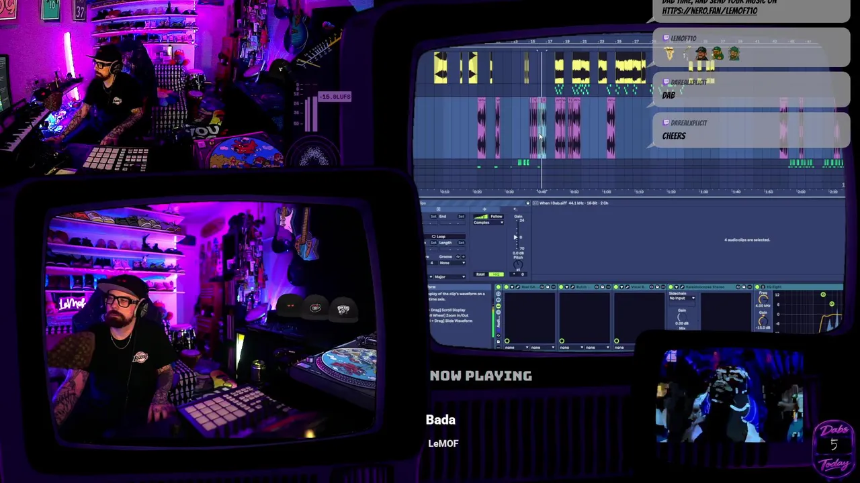This screenshot has height=483, width=860.
Task: Open the Sidechain No Input dropdown
Action: (x=682, y=298)
